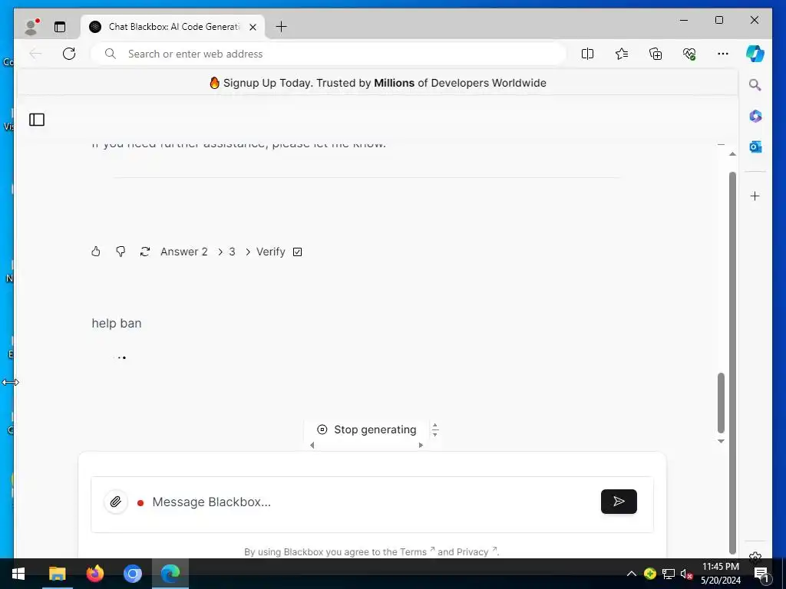Close the Chat Blackbox tab
This screenshot has width=786, height=589.
coord(253,27)
